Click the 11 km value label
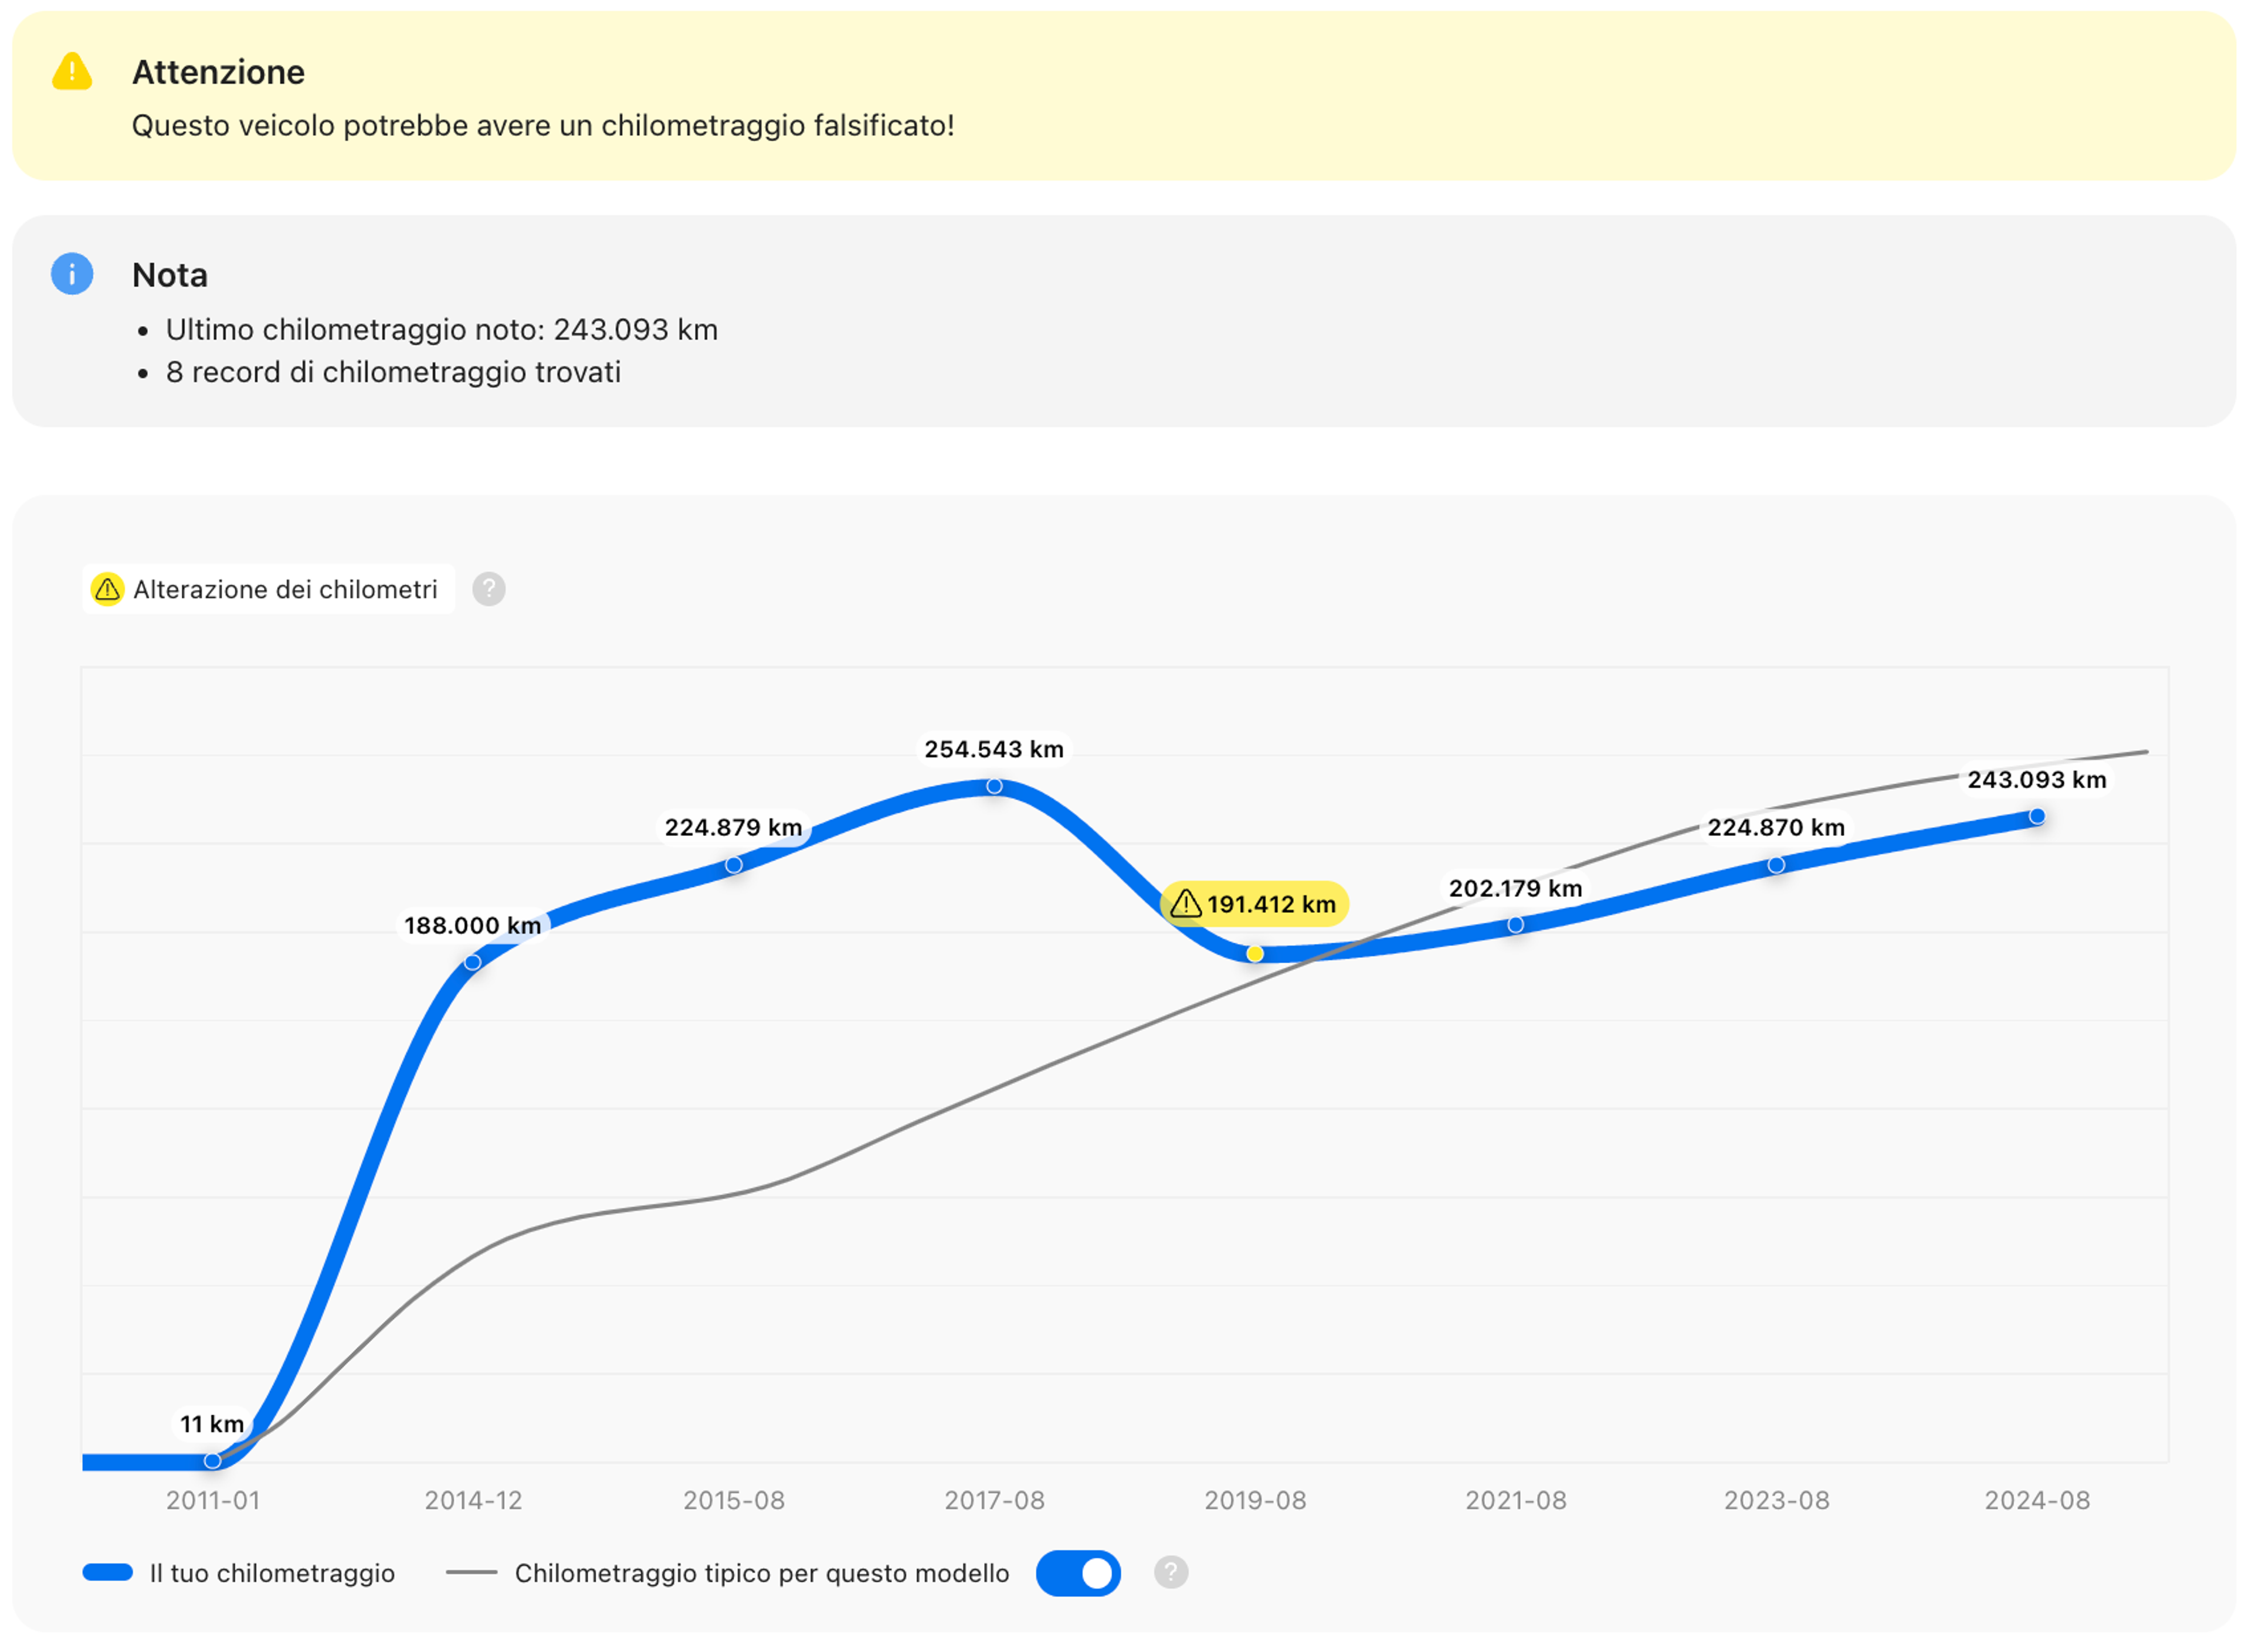The height and width of the screenshot is (1652, 2252). coord(212,1425)
